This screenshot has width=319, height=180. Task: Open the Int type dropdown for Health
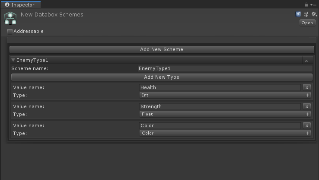pyautogui.click(x=225, y=95)
